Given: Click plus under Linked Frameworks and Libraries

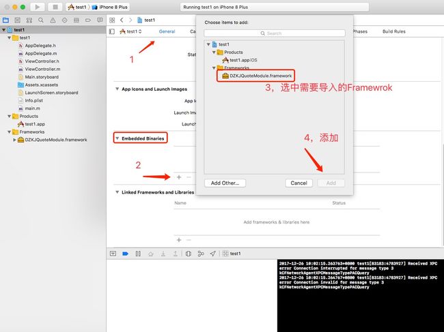Looking at the screenshot, I should pyautogui.click(x=179, y=240).
